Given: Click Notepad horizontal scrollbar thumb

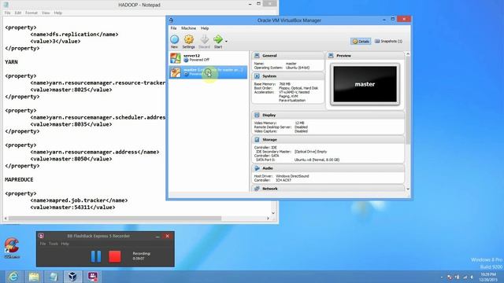Looking at the screenshot, I should pyautogui.click(x=115, y=219).
